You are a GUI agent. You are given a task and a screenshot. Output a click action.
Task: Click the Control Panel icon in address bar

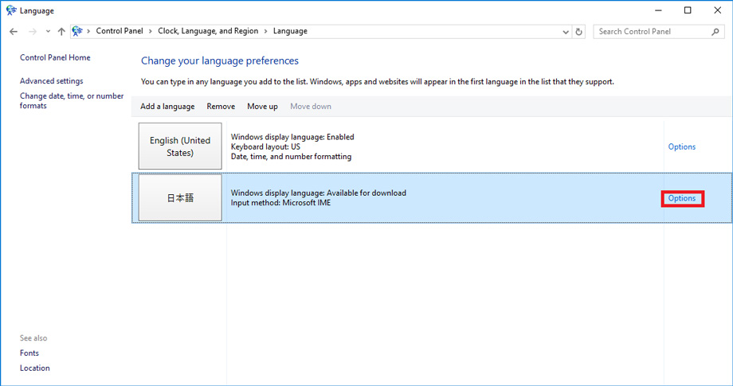click(77, 32)
